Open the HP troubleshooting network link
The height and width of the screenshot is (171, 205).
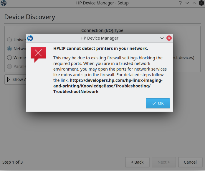[x=108, y=86]
